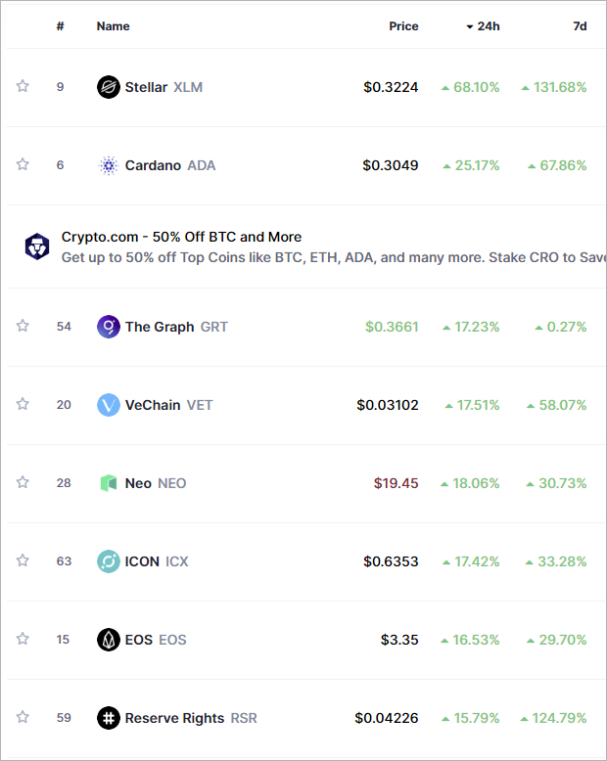The height and width of the screenshot is (761, 607).
Task: Click the Crypto.com ad logo
Action: point(37,246)
